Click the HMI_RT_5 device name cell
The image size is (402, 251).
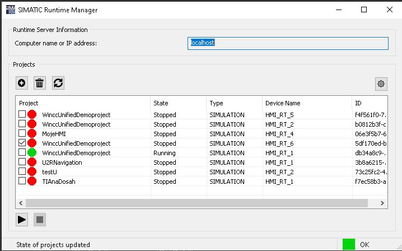pos(279,115)
